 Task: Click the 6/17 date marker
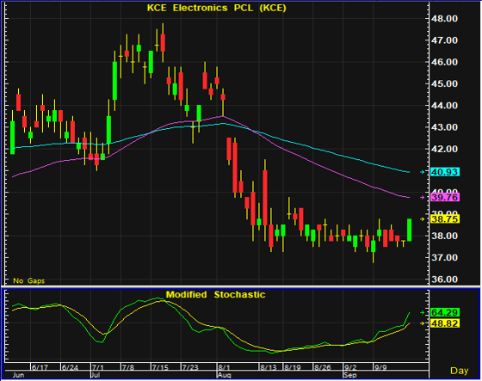39,367
